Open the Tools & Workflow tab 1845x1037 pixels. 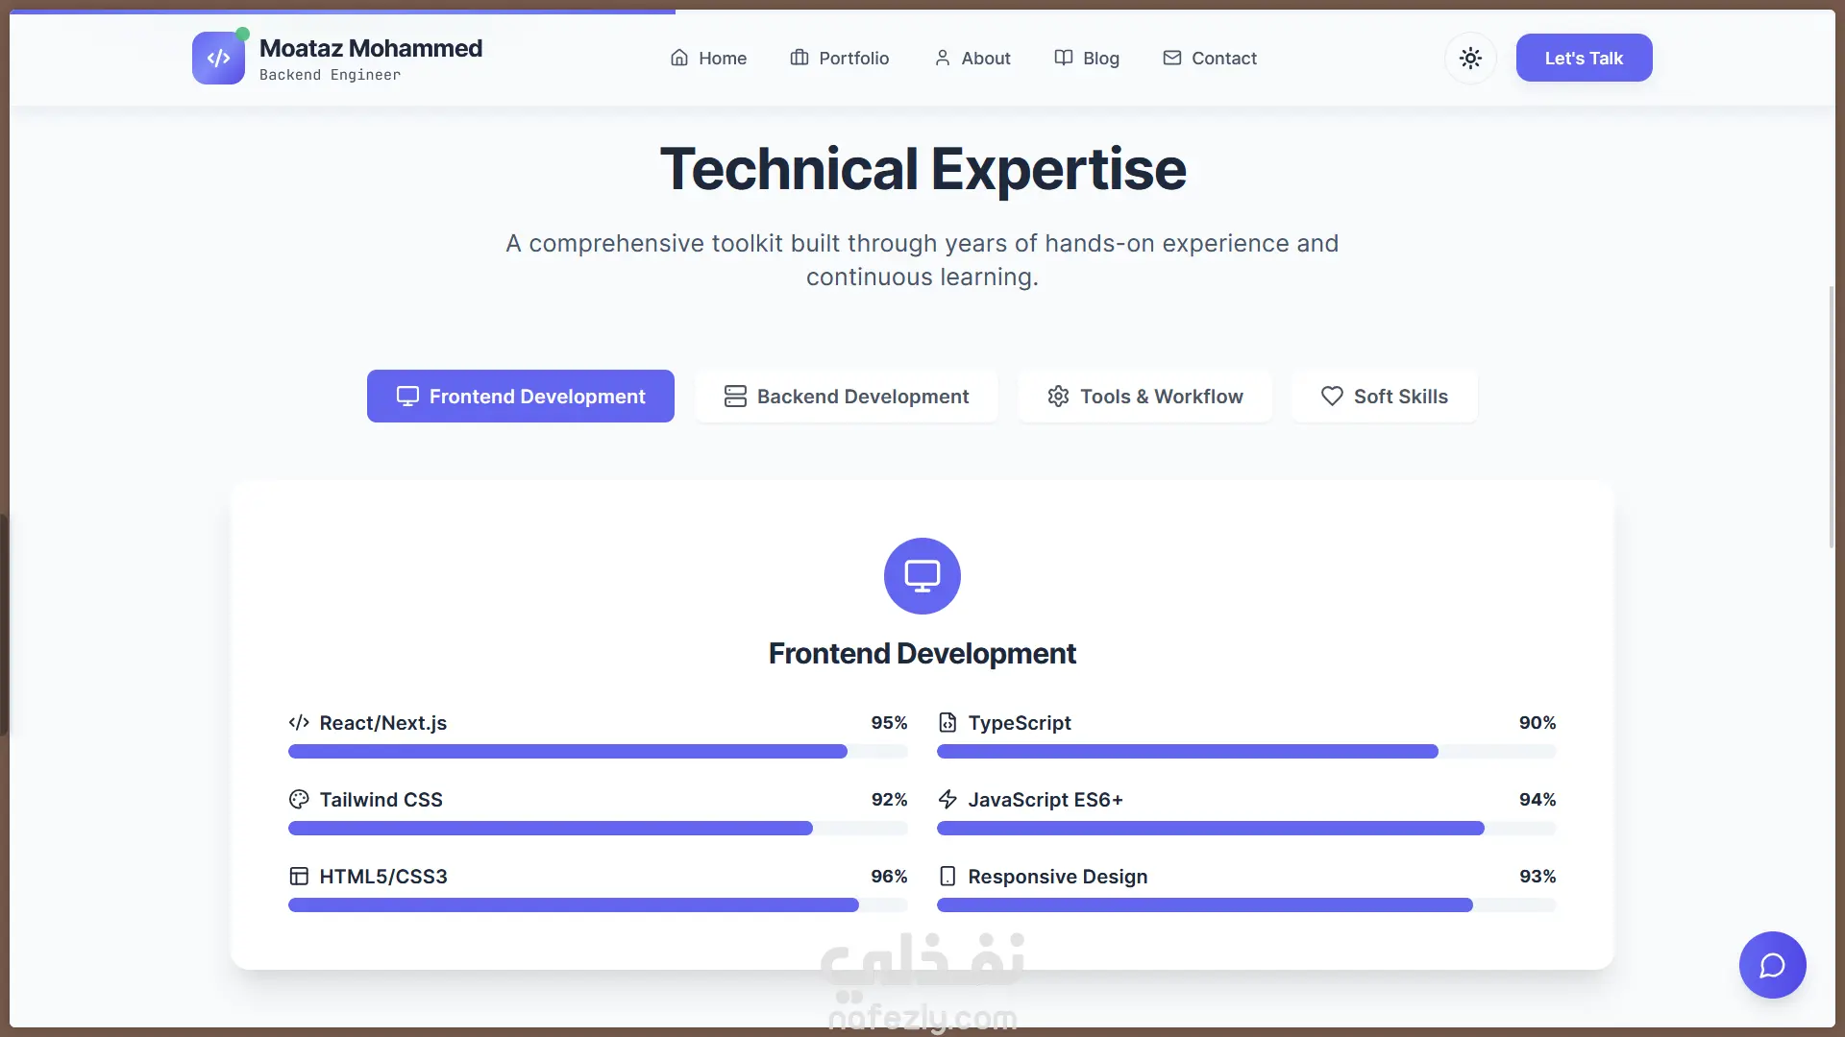tap(1144, 397)
